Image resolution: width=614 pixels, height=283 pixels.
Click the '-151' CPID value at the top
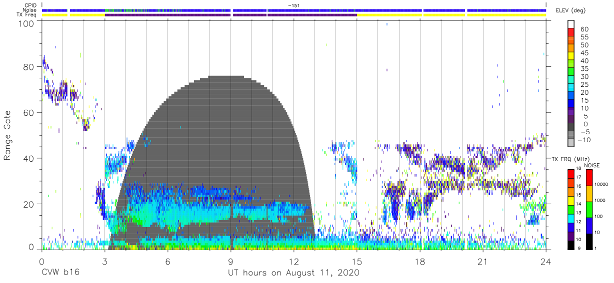(x=294, y=5)
